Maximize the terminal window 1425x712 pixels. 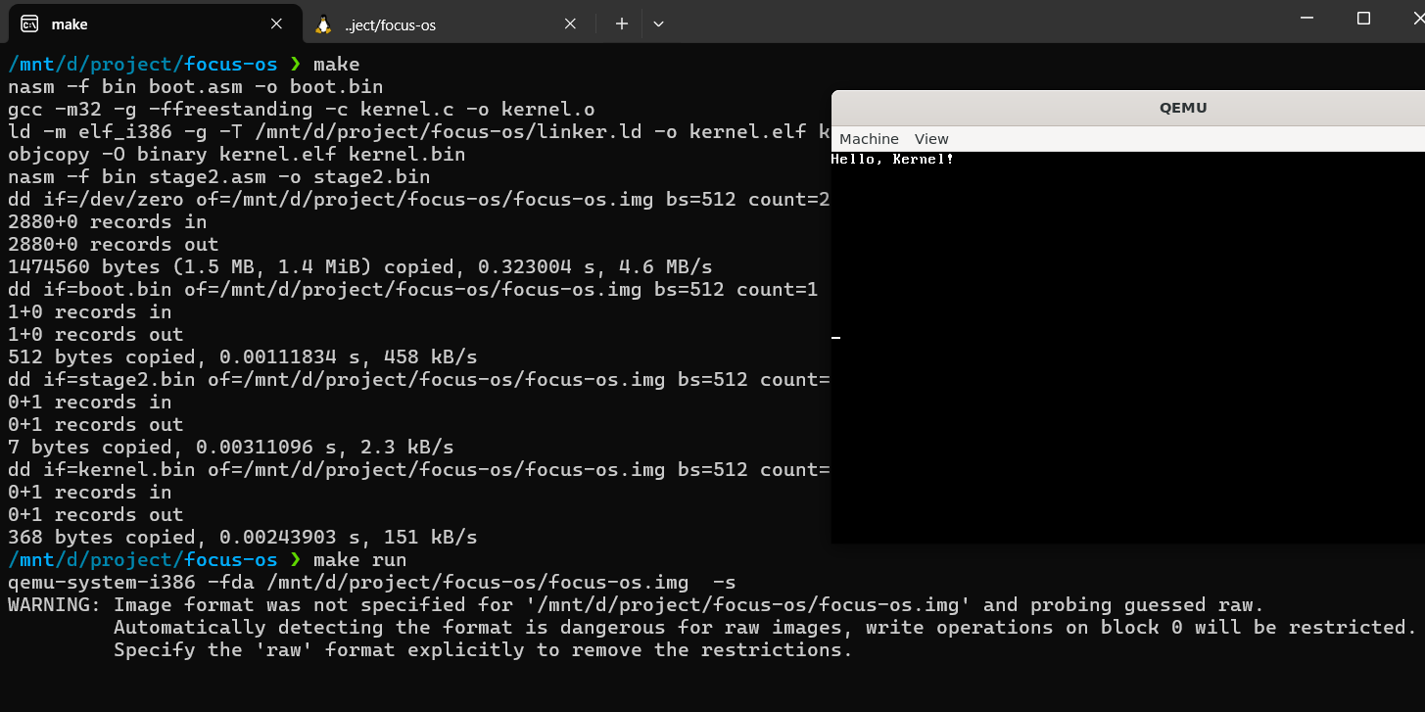(1363, 19)
